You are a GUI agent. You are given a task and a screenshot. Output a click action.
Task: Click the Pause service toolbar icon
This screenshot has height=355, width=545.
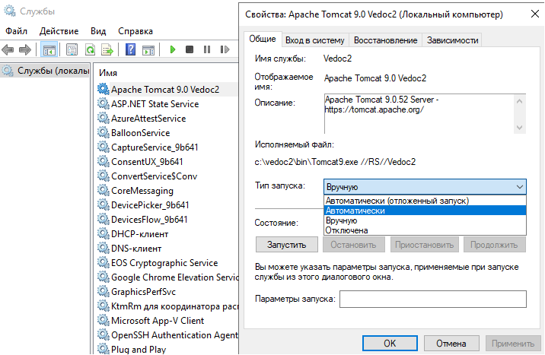click(x=207, y=49)
